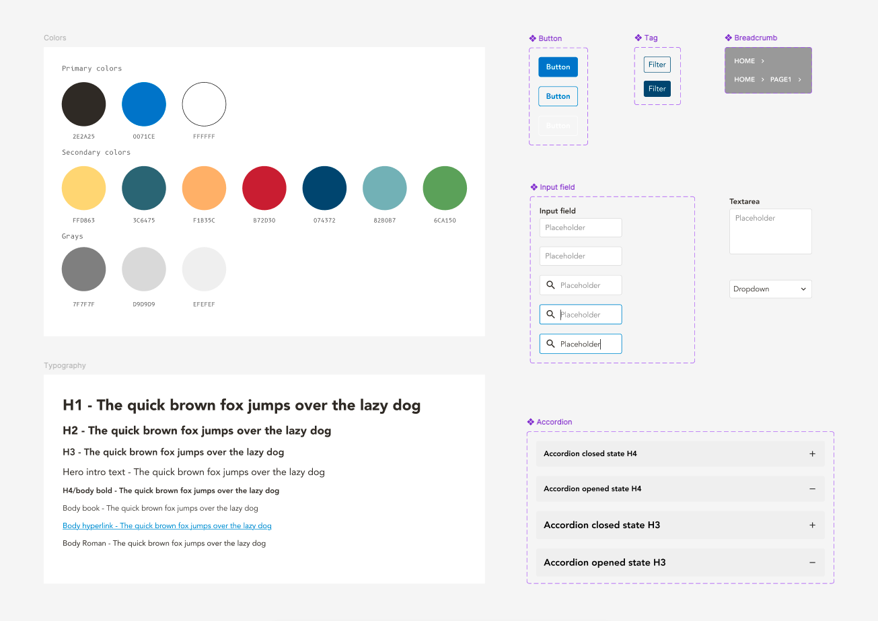The image size is (878, 621).
Task: Click the outlined blue Button
Action: click(x=558, y=96)
